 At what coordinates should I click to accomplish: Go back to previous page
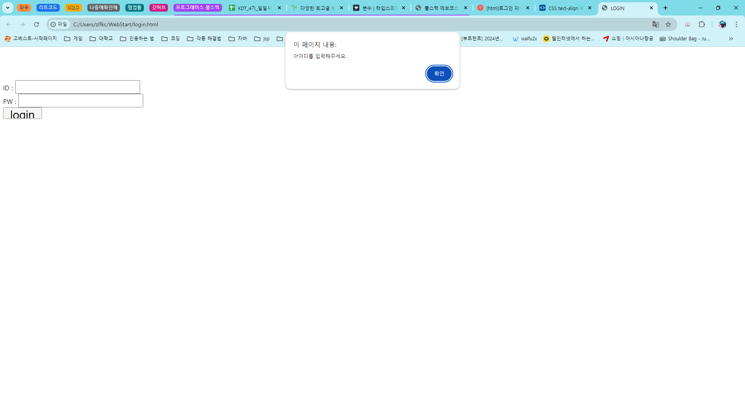(9, 24)
